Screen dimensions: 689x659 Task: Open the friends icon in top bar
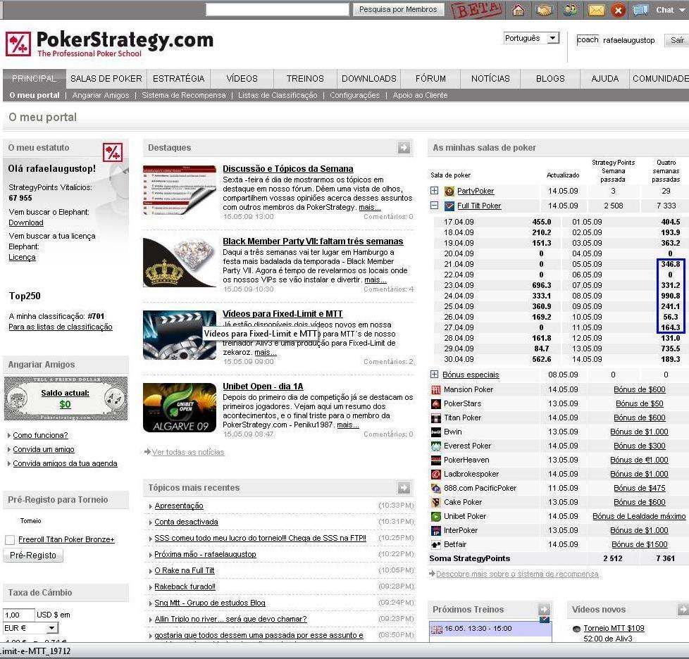coord(571,10)
